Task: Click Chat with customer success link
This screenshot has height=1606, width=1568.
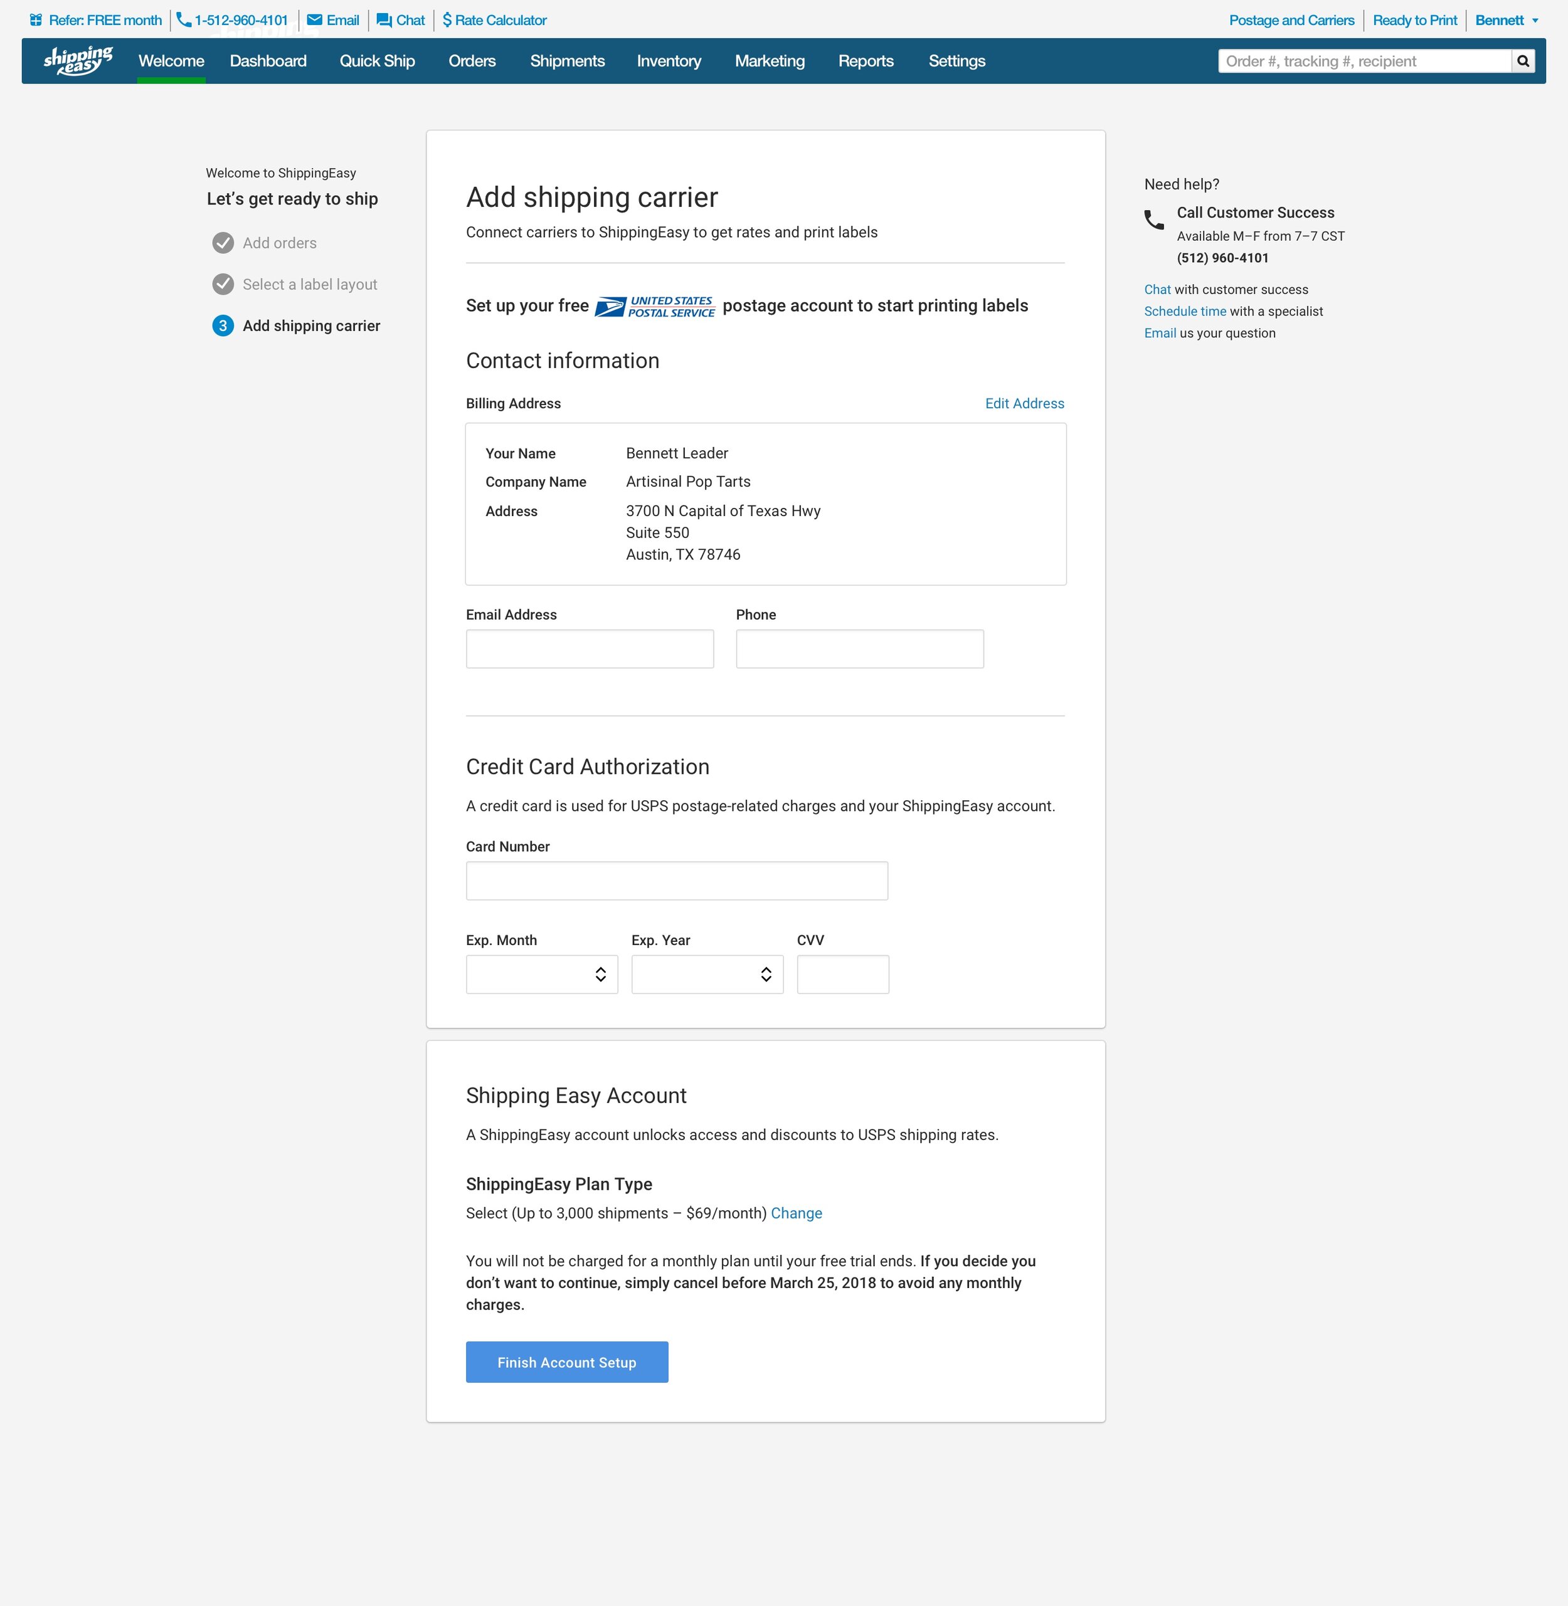Action: click(1157, 290)
